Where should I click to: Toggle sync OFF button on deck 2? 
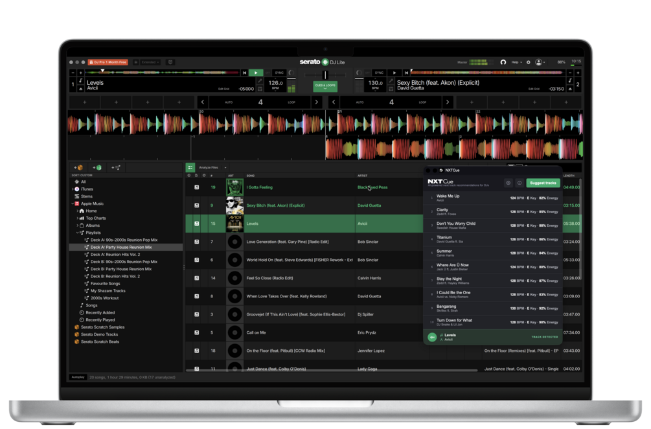pyautogui.click(x=367, y=73)
